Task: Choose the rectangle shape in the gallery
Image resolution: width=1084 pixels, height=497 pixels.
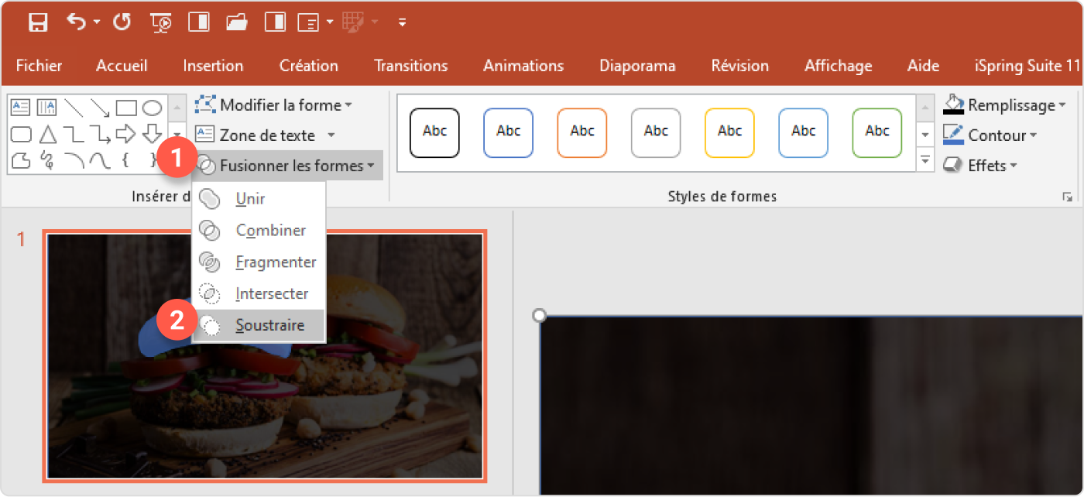Action: pos(126,108)
